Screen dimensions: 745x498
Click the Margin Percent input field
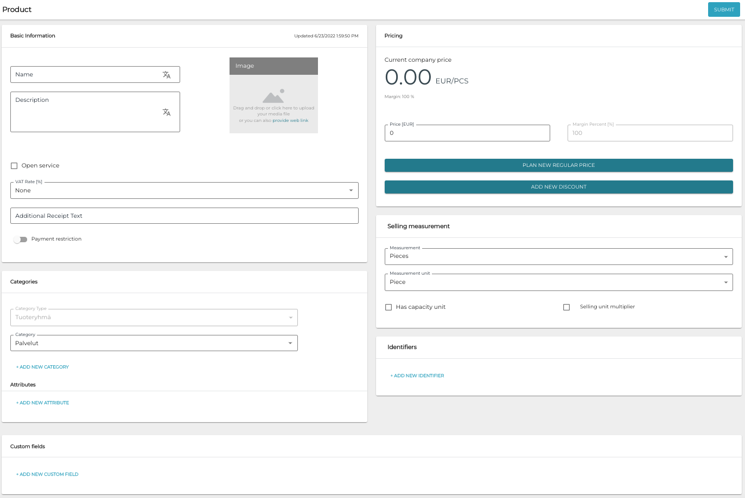click(650, 133)
